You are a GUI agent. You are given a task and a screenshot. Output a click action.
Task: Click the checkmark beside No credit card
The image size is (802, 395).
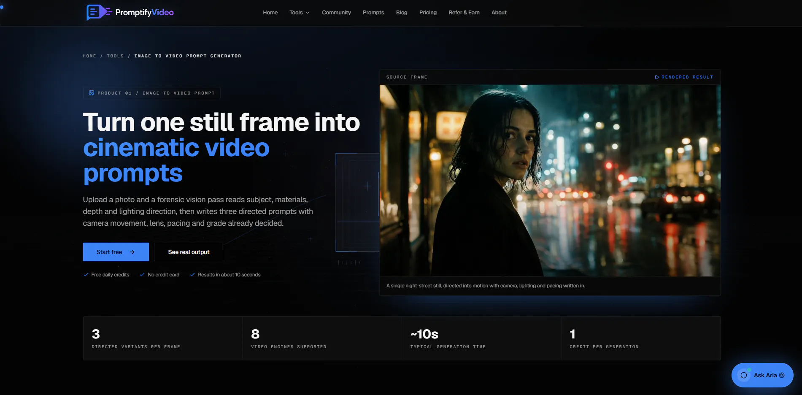[142, 275]
